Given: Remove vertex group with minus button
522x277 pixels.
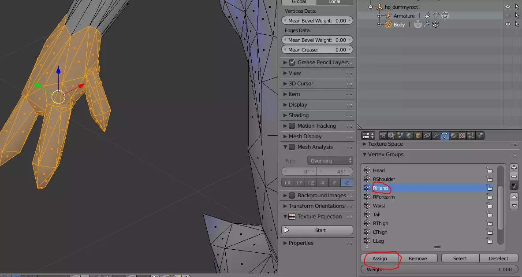Looking at the screenshot, I should [514, 177].
